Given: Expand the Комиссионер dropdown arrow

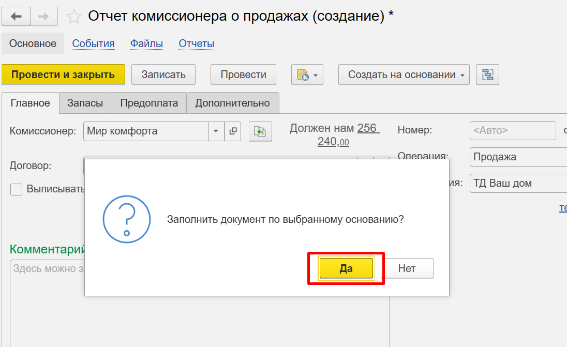Looking at the screenshot, I should pos(216,131).
